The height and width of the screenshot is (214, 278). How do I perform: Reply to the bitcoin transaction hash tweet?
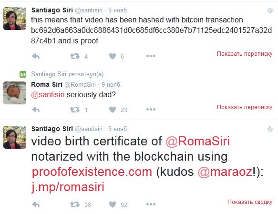pyautogui.click(x=36, y=56)
